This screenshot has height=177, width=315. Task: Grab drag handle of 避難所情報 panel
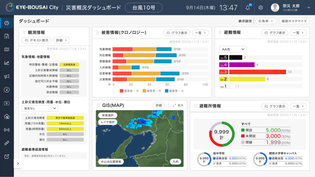coord(195,106)
